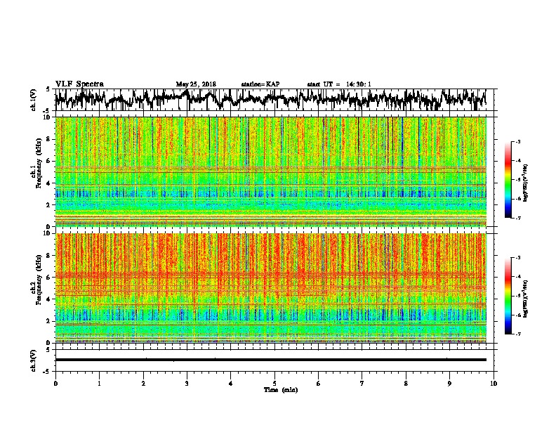
Task: Click the Time axis tick label "9"
Action: click(449, 384)
